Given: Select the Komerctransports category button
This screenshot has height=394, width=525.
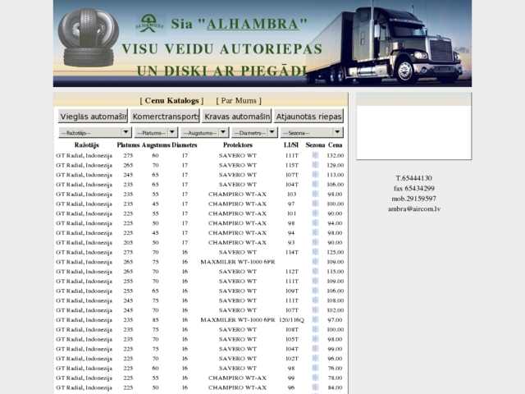Looking at the screenshot, I should pos(165,117).
